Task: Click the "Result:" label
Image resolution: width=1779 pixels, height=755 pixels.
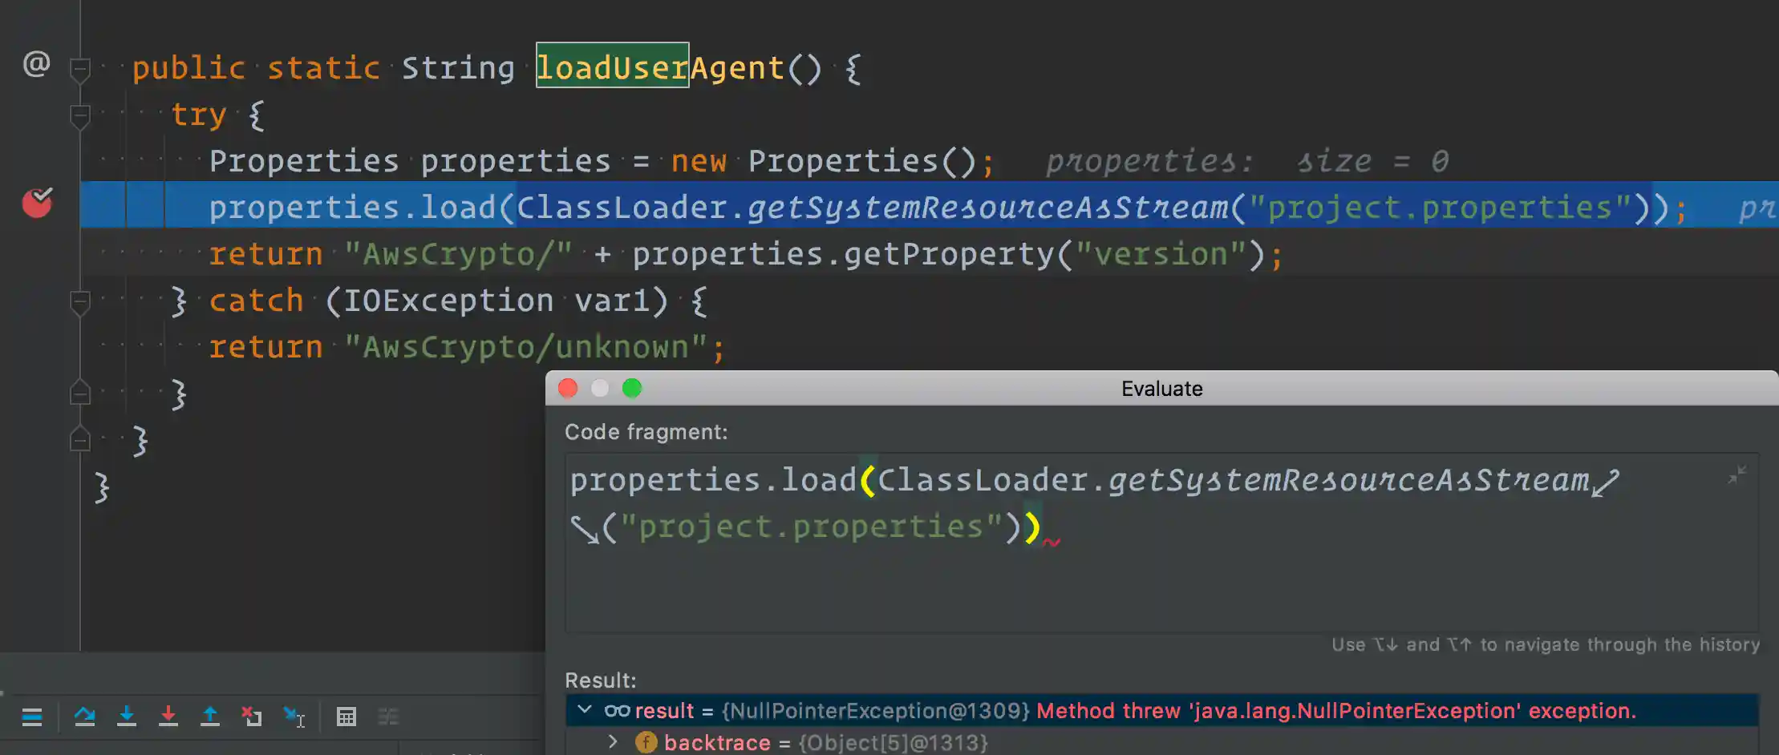Action: (x=601, y=680)
